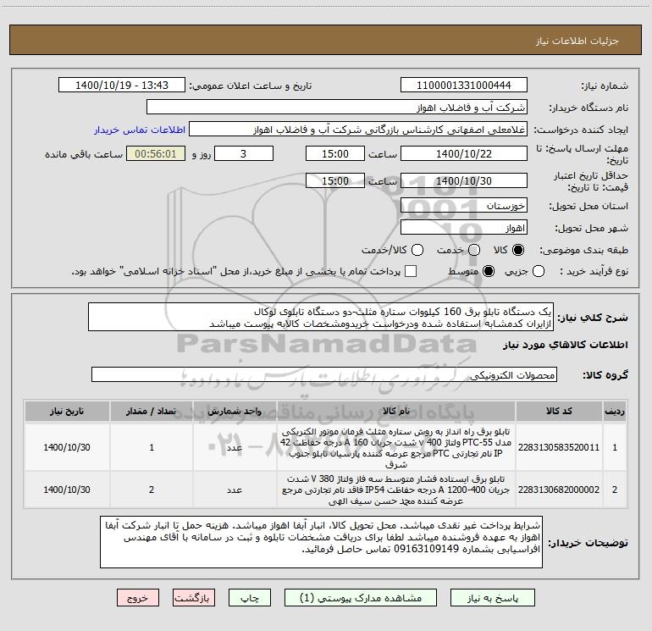This screenshot has width=652, height=631.
Task: Click the quantity cell showing 1 beside عدد
Action: point(152,447)
